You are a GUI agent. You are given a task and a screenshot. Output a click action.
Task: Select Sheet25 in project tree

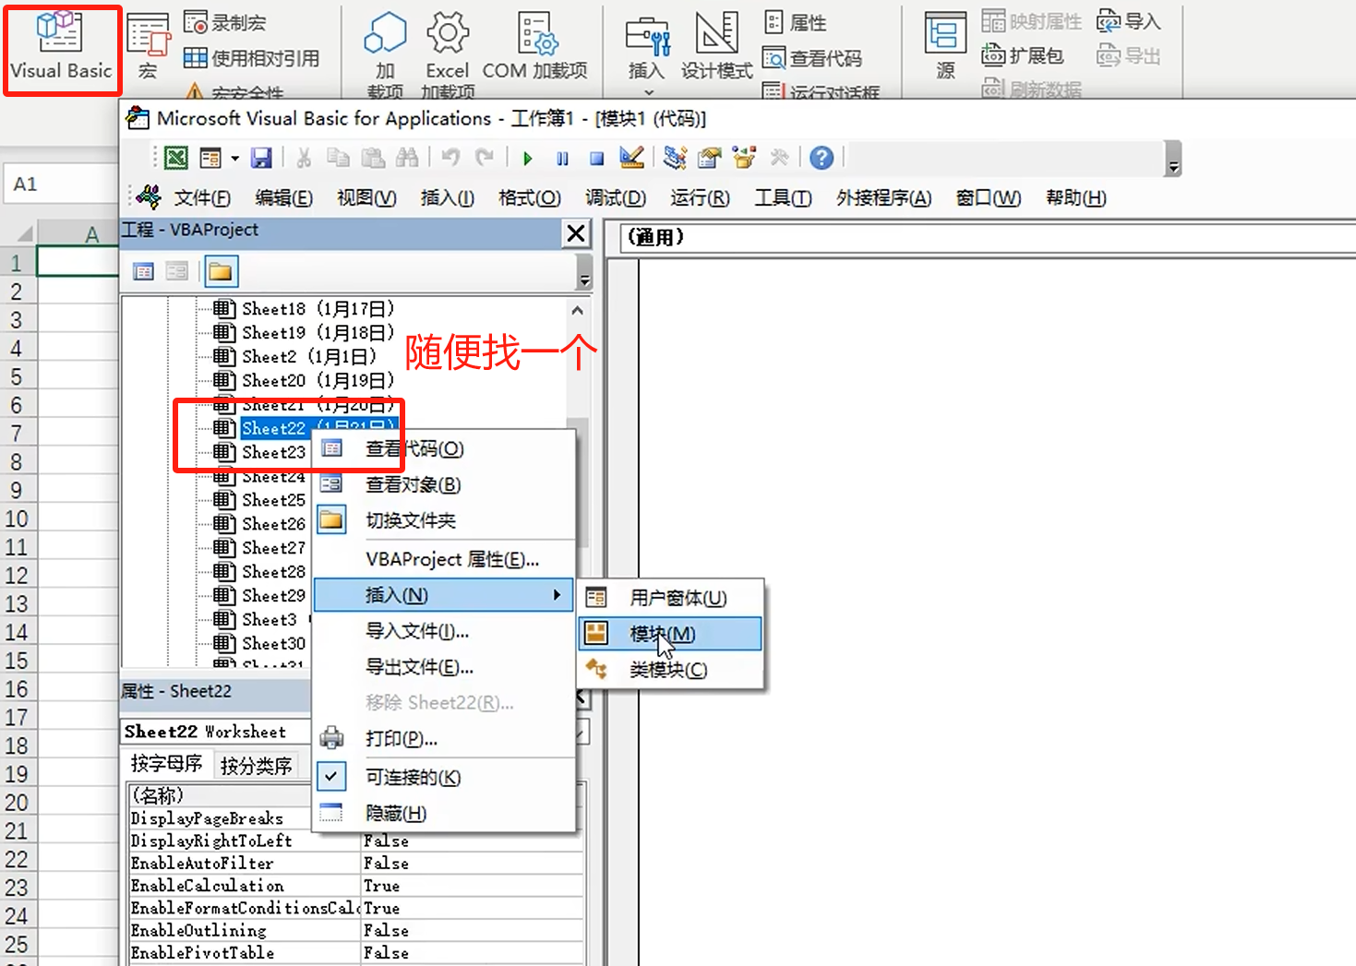tap(259, 500)
